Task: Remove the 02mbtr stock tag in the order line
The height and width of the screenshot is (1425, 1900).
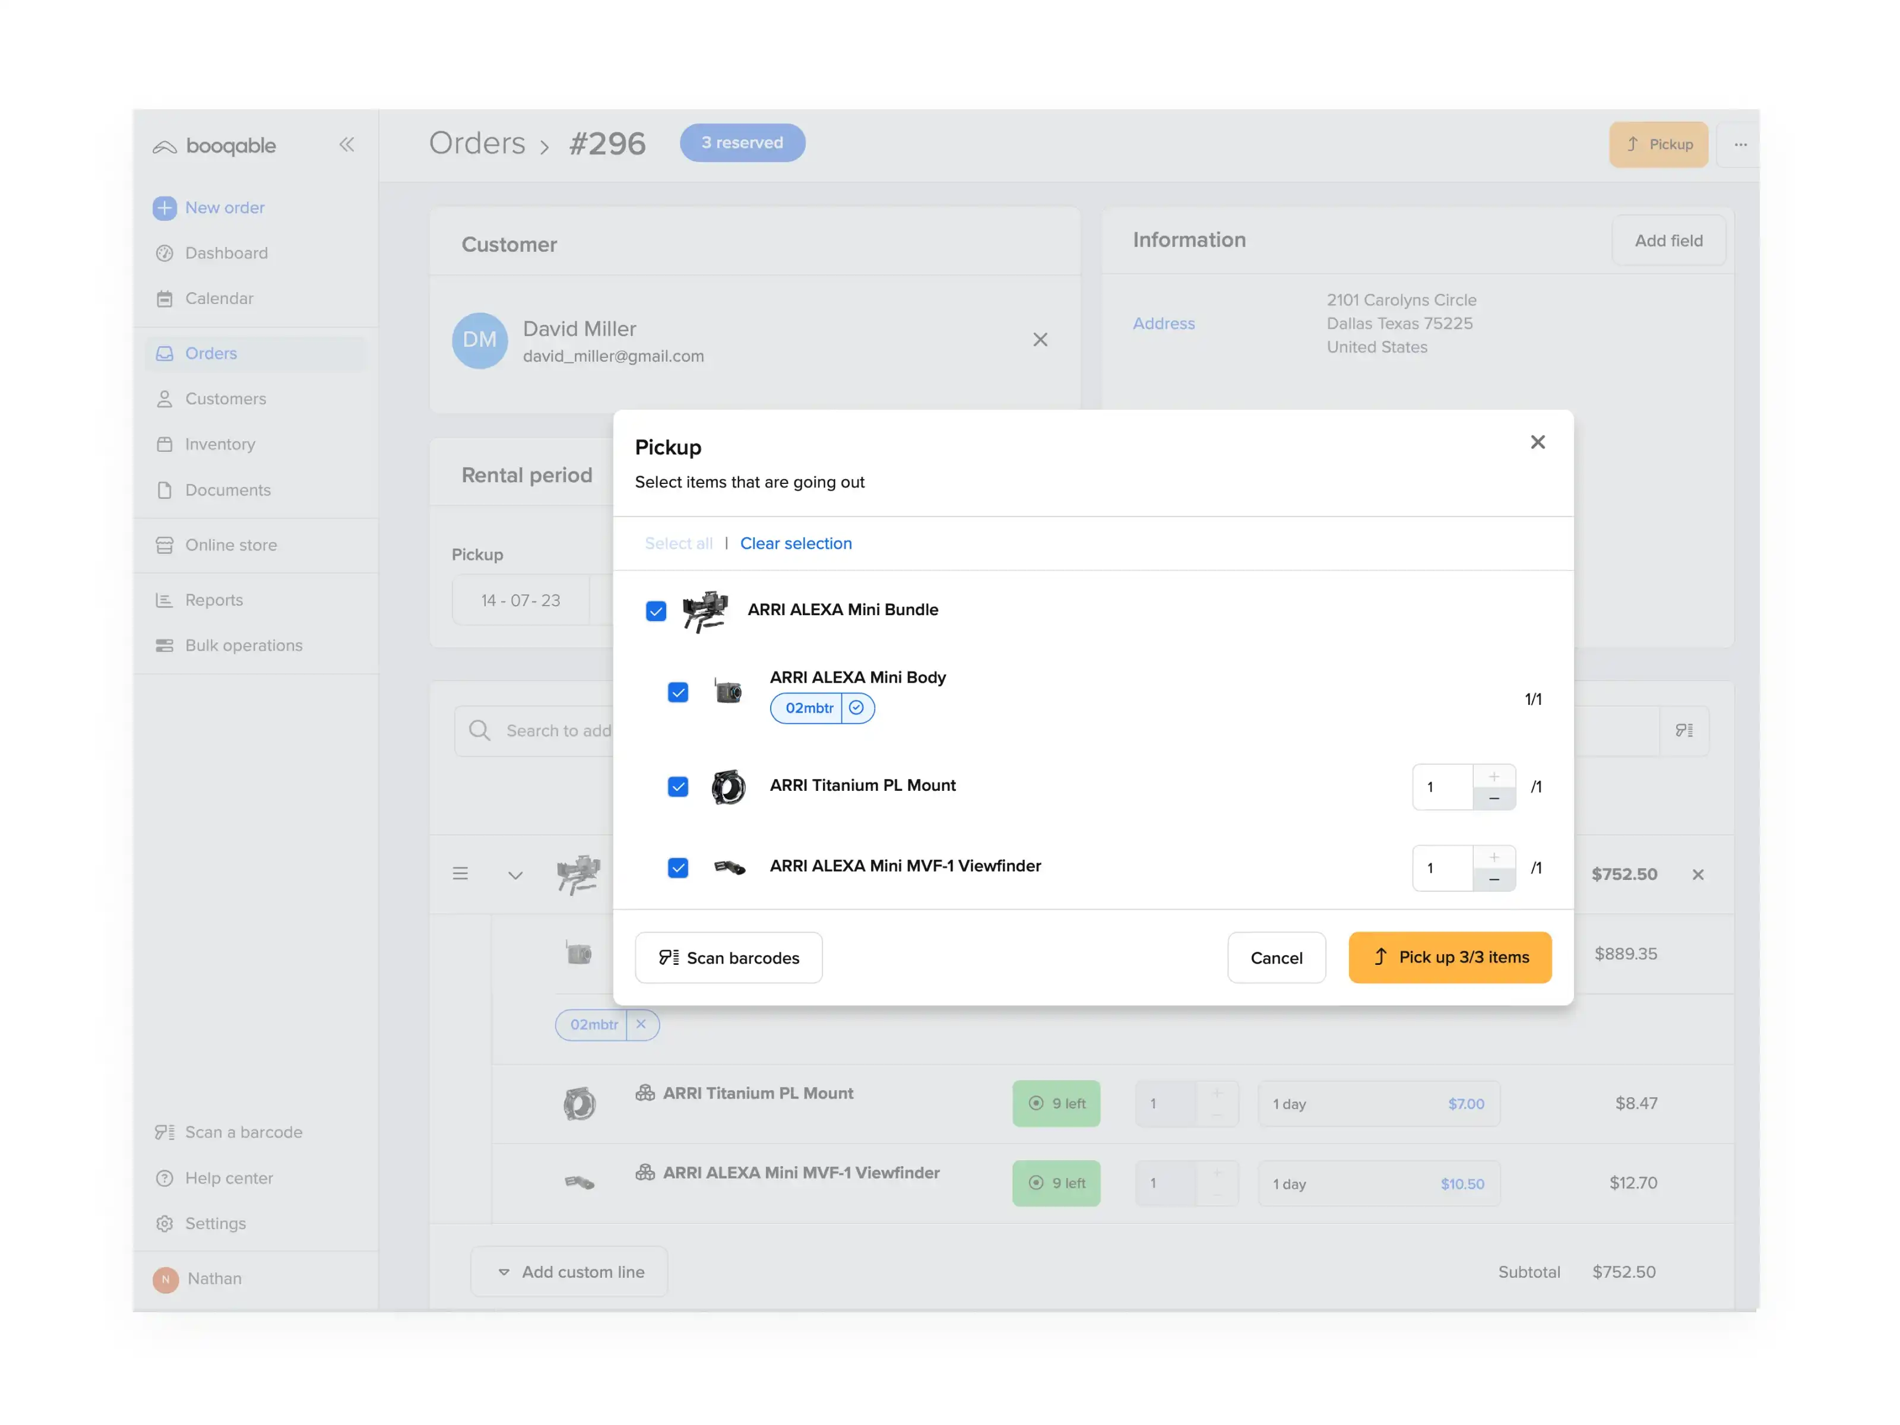Action: (x=641, y=1024)
